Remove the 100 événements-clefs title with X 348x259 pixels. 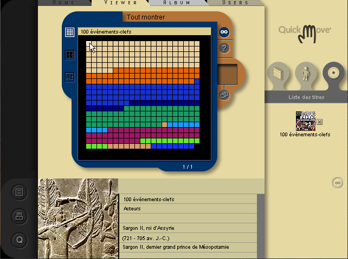click(x=319, y=122)
